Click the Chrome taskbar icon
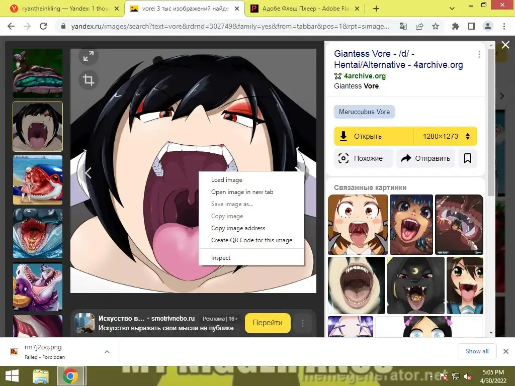Screen dimensions: 515x386 pos(70,376)
